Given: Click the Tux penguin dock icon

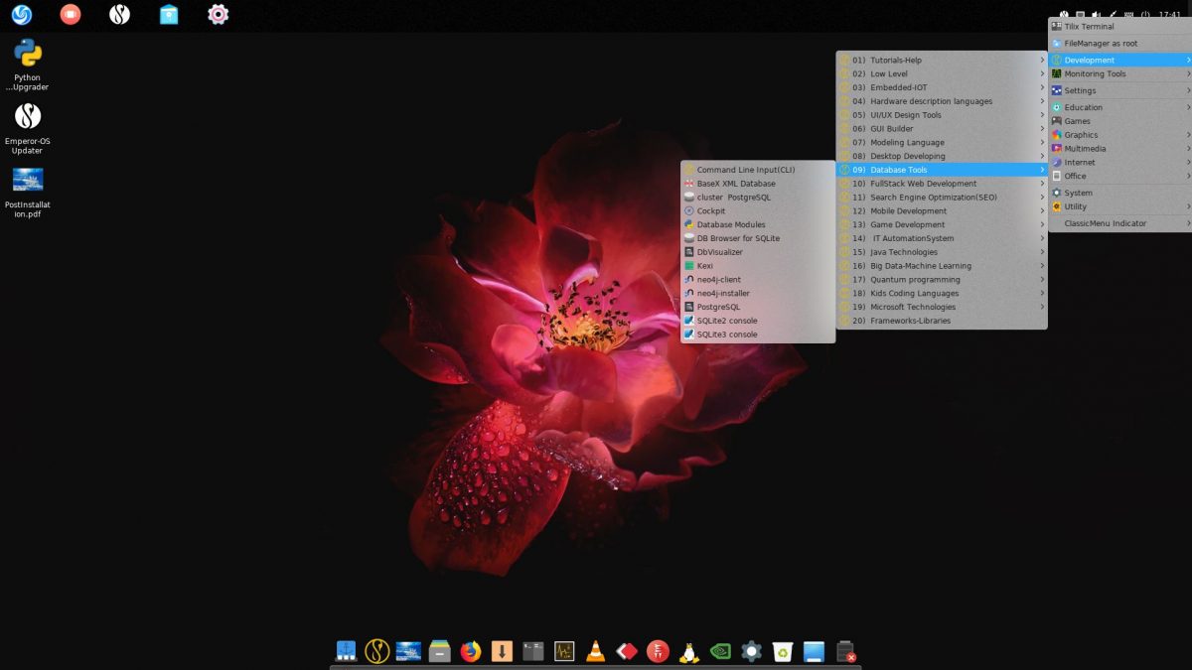Looking at the screenshot, I should coord(688,651).
